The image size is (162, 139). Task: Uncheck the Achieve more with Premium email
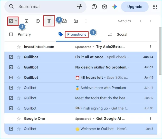pos(11,88)
